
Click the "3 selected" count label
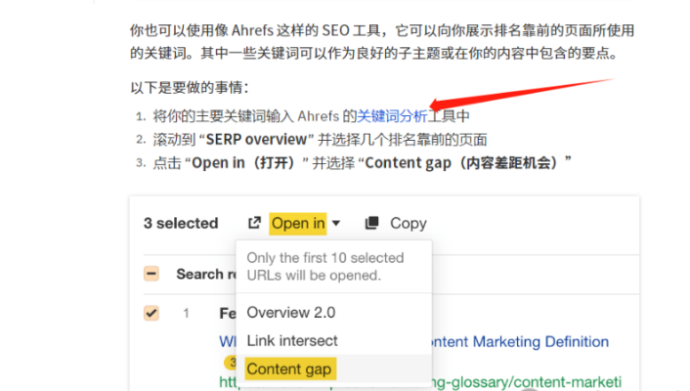coord(181,224)
